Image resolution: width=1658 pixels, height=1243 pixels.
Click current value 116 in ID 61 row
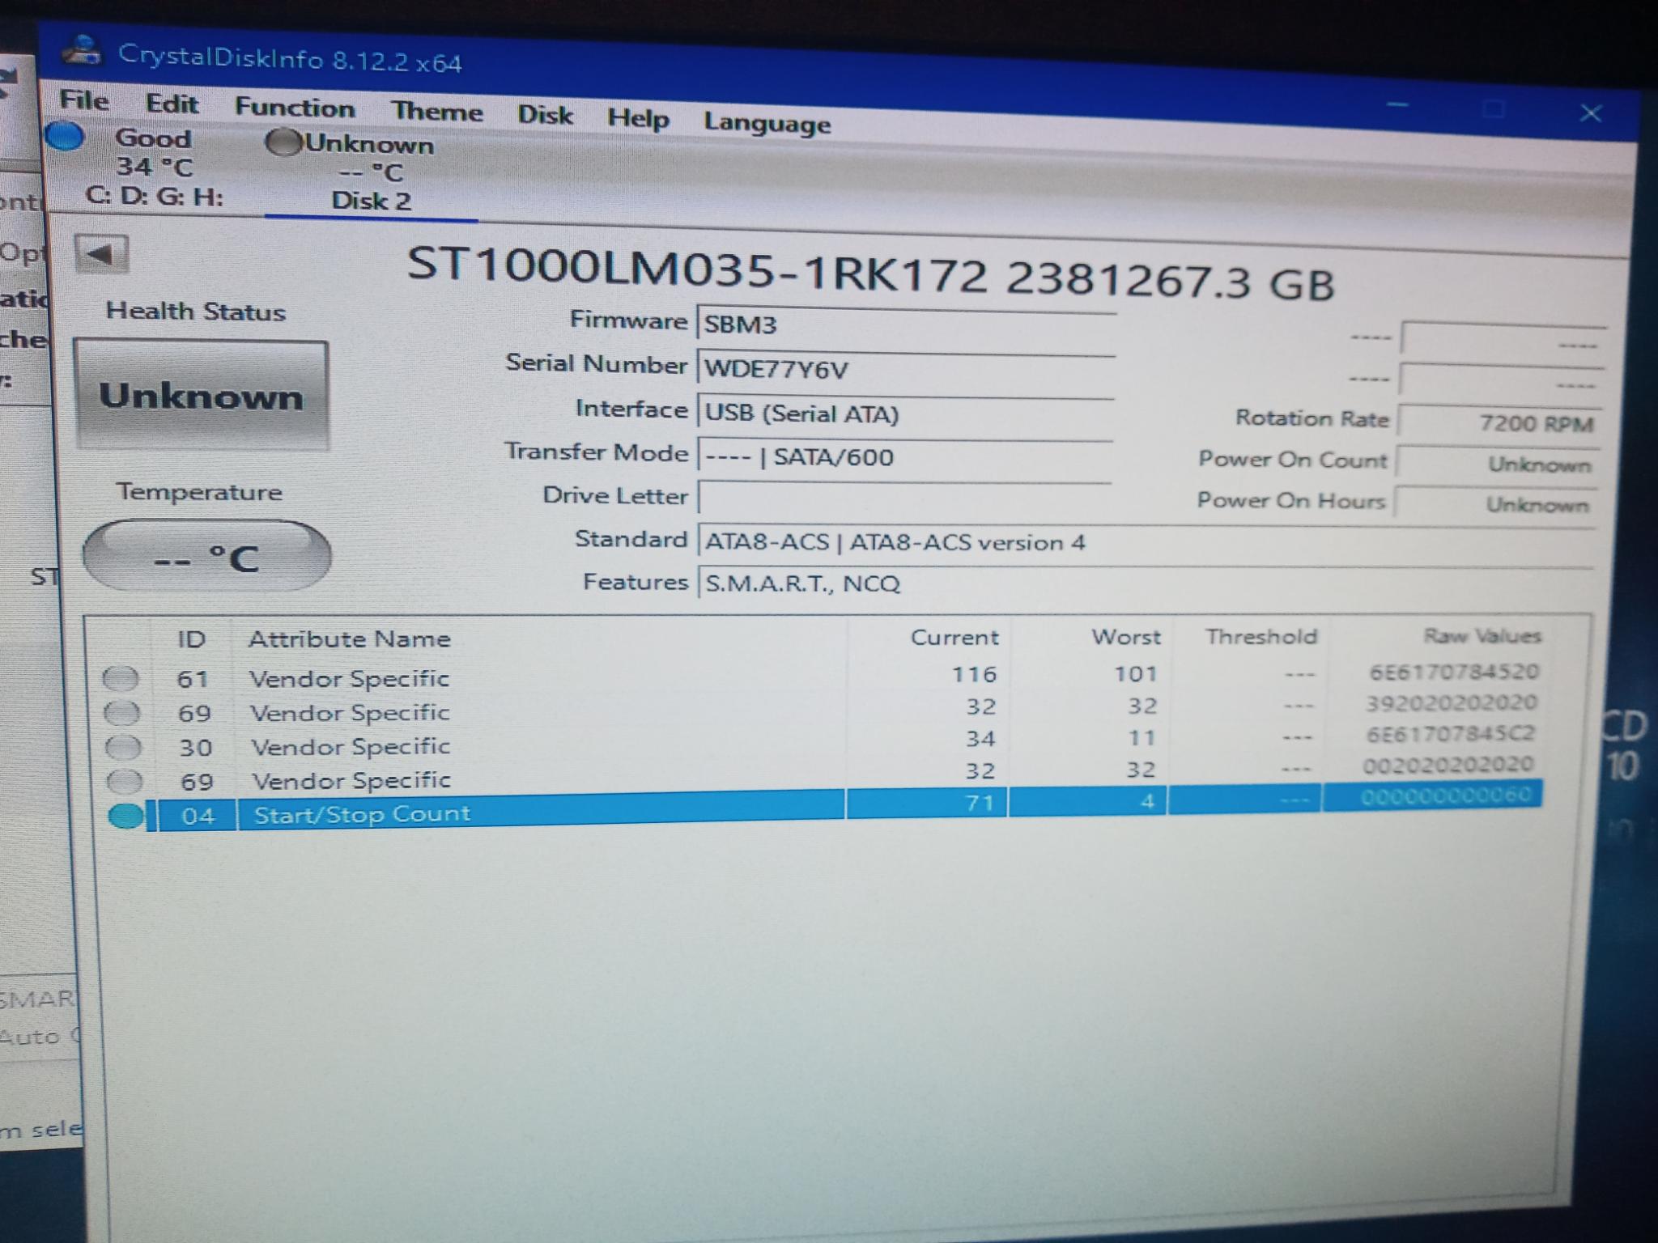974,674
